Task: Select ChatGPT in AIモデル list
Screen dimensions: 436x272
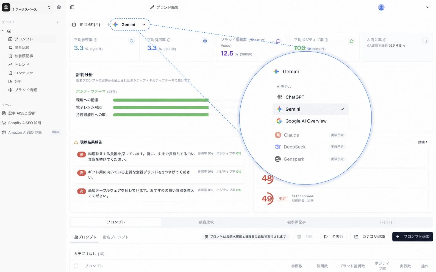Action: [310, 97]
